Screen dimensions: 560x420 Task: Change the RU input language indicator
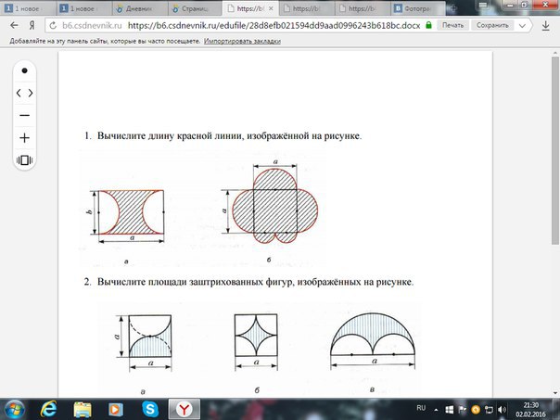coord(421,408)
